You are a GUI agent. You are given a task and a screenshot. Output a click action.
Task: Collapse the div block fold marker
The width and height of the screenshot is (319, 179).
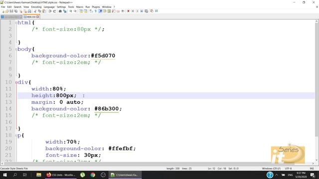[x=16, y=83]
